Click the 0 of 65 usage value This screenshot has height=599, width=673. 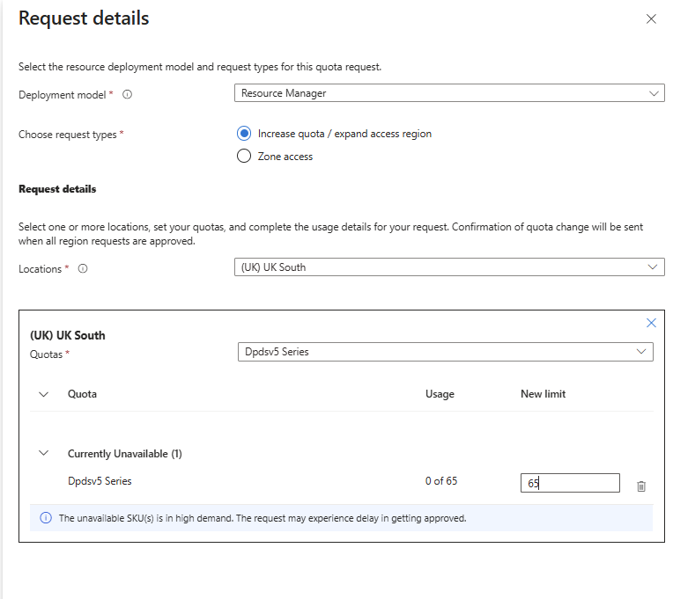pos(441,481)
